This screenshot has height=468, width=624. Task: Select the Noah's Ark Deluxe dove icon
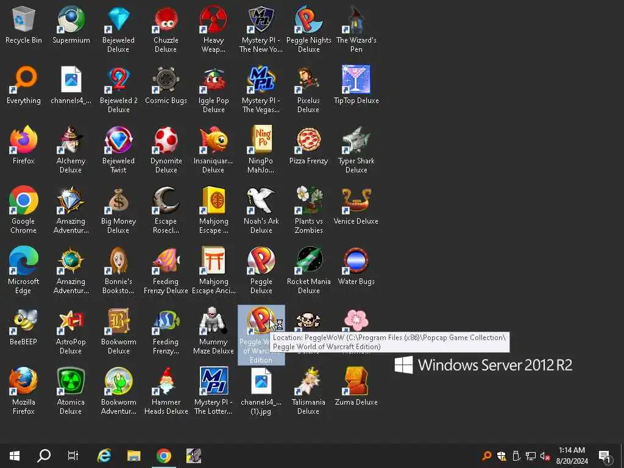[x=261, y=200]
